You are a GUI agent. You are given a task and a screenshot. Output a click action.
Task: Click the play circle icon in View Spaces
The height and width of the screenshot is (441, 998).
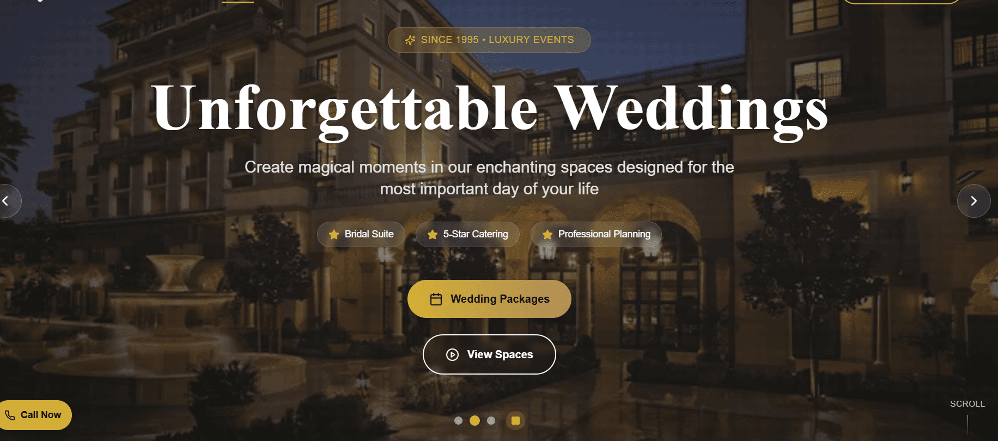tap(452, 354)
